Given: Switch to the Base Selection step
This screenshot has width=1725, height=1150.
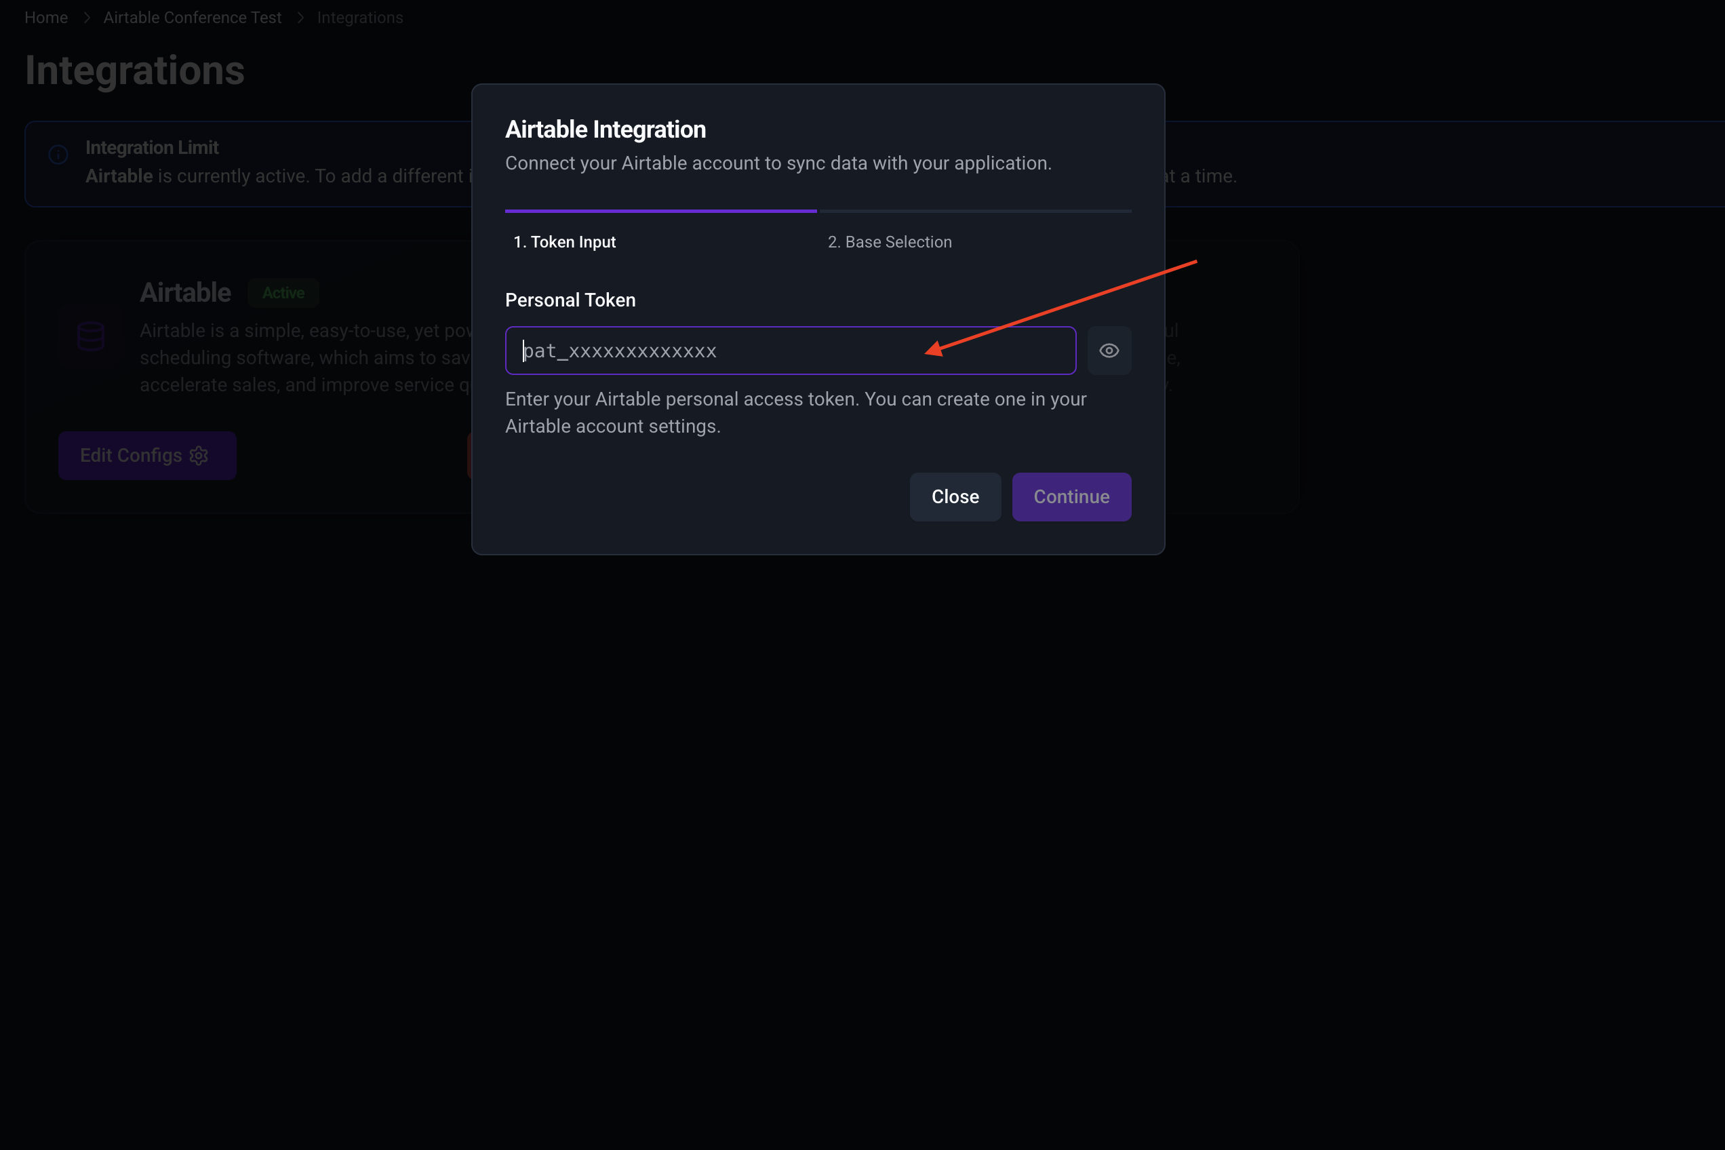Looking at the screenshot, I should point(889,242).
